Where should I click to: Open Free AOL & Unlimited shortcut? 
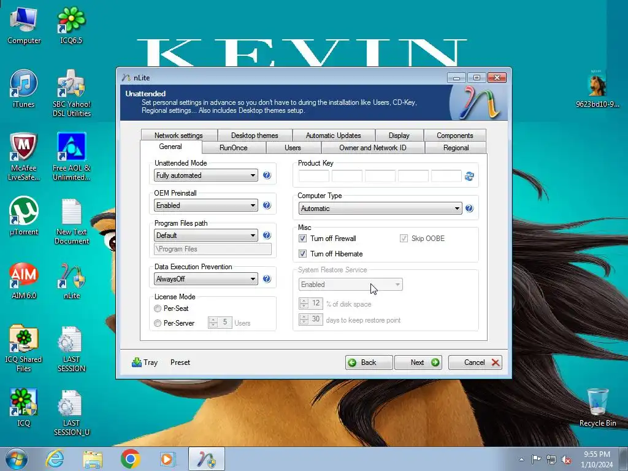71,157
